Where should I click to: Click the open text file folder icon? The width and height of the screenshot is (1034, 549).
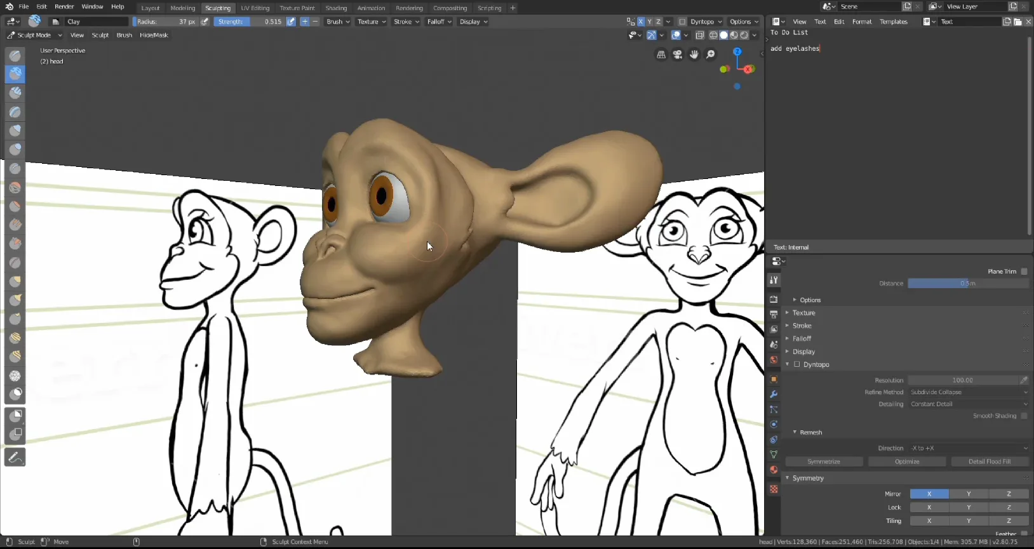point(1018,22)
